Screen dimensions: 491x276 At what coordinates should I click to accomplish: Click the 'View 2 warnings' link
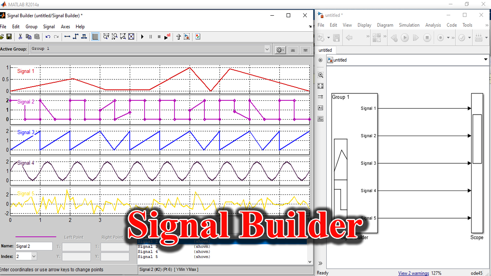pos(414,273)
